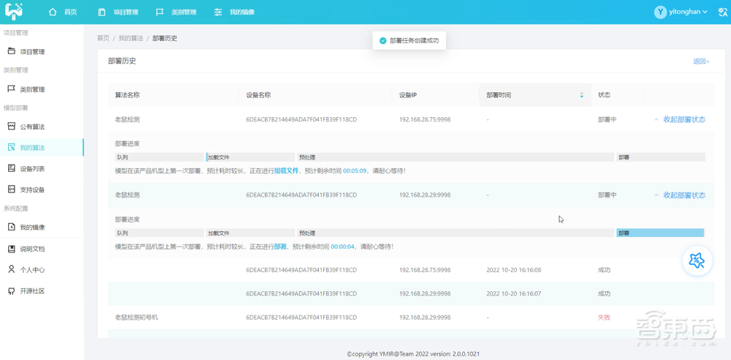The image size is (731, 360).
Task: Click the 设备IP column header
Action: pos(408,95)
